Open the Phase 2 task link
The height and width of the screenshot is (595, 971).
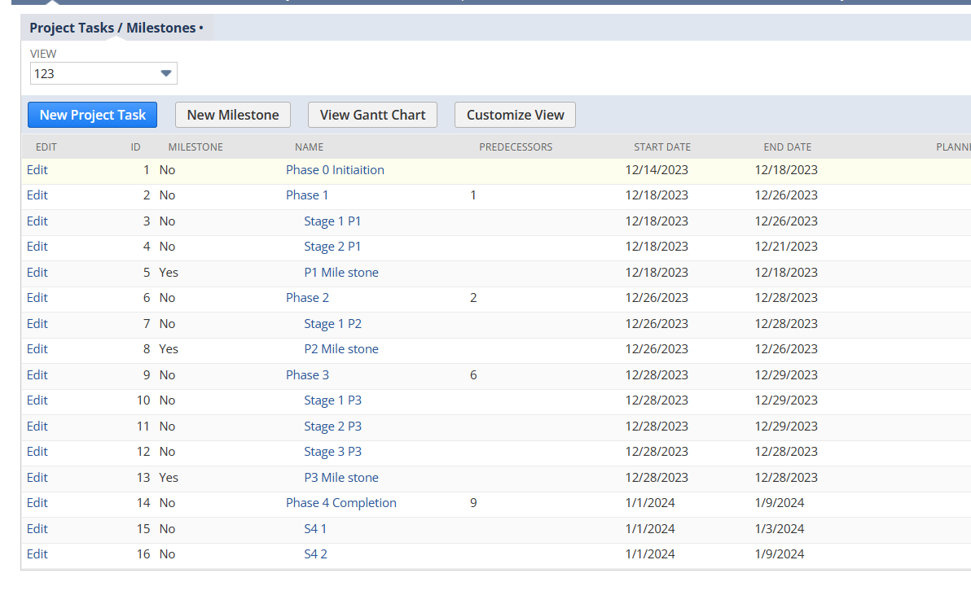coord(307,298)
